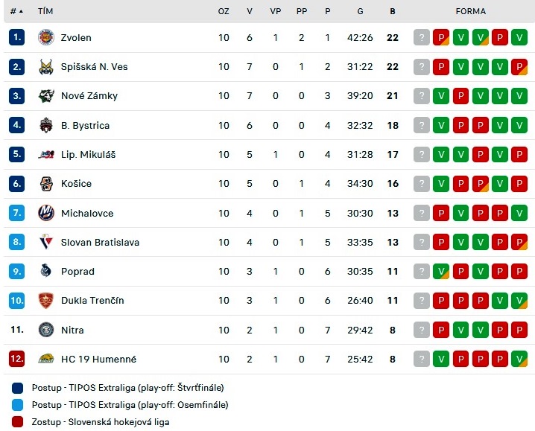Click the FORMA column header
Viewport: 535px width, 431px height.
[470, 11]
